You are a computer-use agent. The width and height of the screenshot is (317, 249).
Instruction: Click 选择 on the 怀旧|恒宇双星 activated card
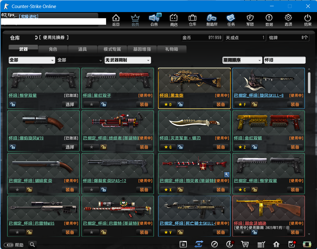[70, 104]
